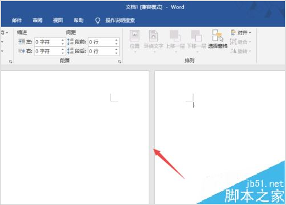Click the 下移一层 (Send Backward) icon
Image resolution: width=286 pixels, height=205 pixels.
point(196,36)
